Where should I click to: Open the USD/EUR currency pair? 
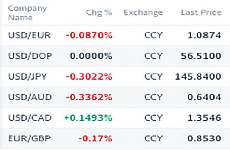pyautogui.click(x=30, y=36)
